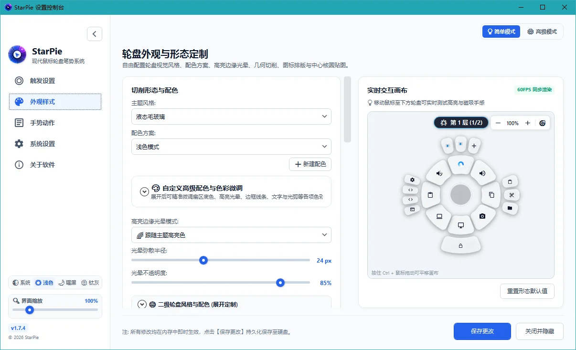Click the v1.7.4 version badge
576x350 pixels.
[18, 328]
